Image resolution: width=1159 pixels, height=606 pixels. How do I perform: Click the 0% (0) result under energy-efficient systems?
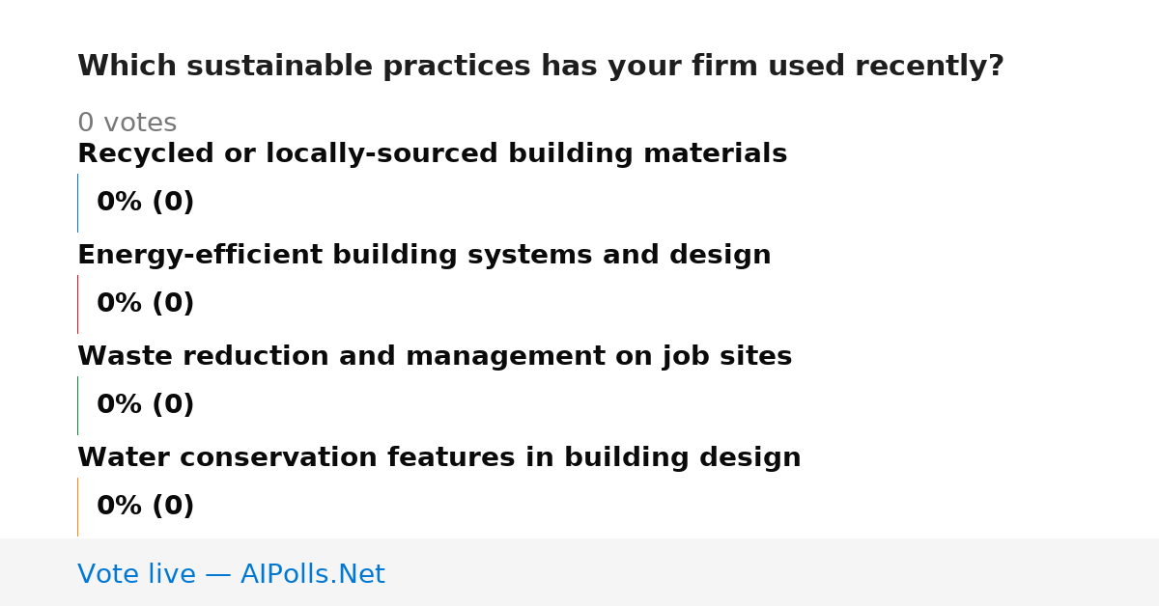click(x=146, y=304)
